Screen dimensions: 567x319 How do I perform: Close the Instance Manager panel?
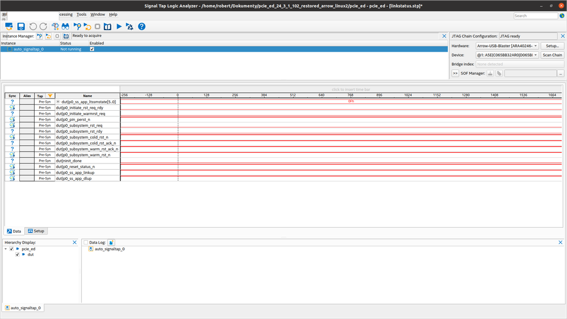pyautogui.click(x=444, y=36)
